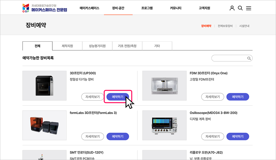Open the hamburger menu icon

[x=248, y=8]
